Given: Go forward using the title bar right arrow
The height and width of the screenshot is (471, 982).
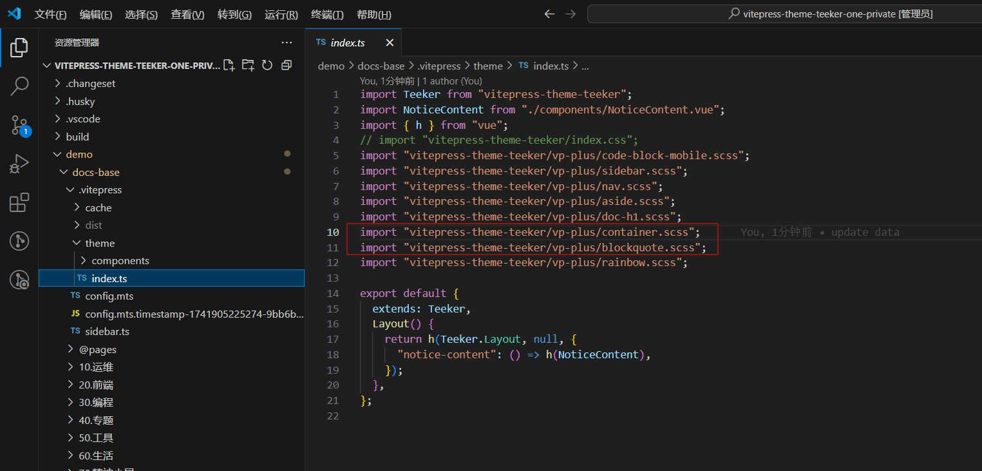Looking at the screenshot, I should click(x=571, y=14).
